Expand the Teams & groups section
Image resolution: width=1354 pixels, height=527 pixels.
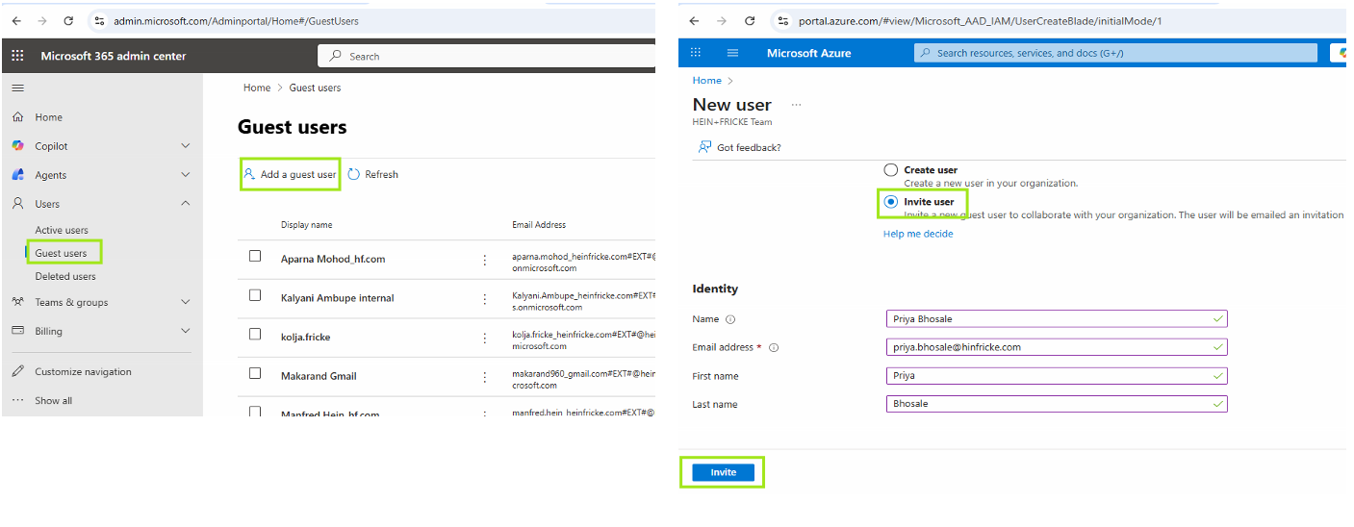[x=186, y=302]
